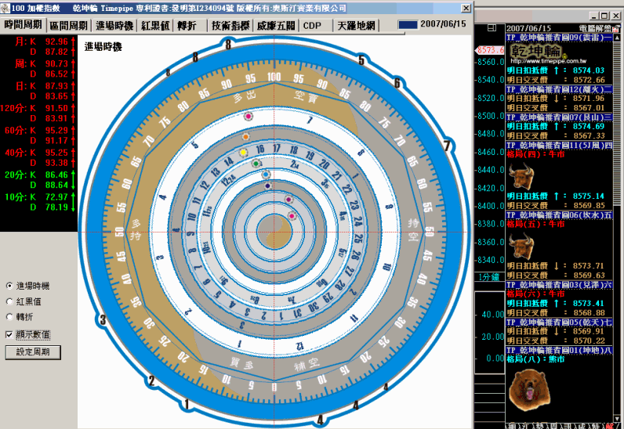Click the 格局(六):牛市 text
Viewport: 624px width, 429px height.
pos(535,294)
